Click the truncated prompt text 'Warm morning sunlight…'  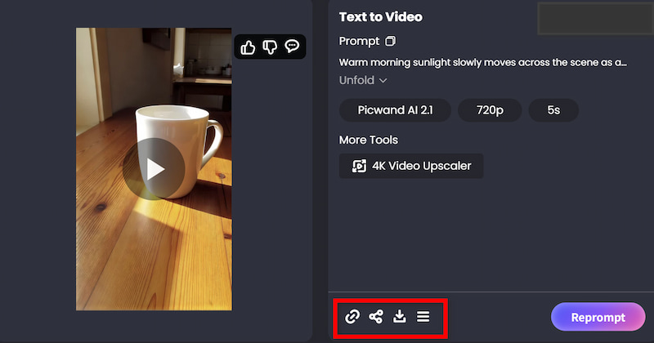point(482,63)
